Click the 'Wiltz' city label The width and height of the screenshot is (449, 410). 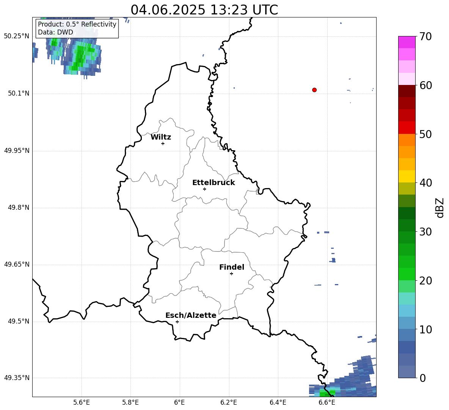pyautogui.click(x=161, y=137)
